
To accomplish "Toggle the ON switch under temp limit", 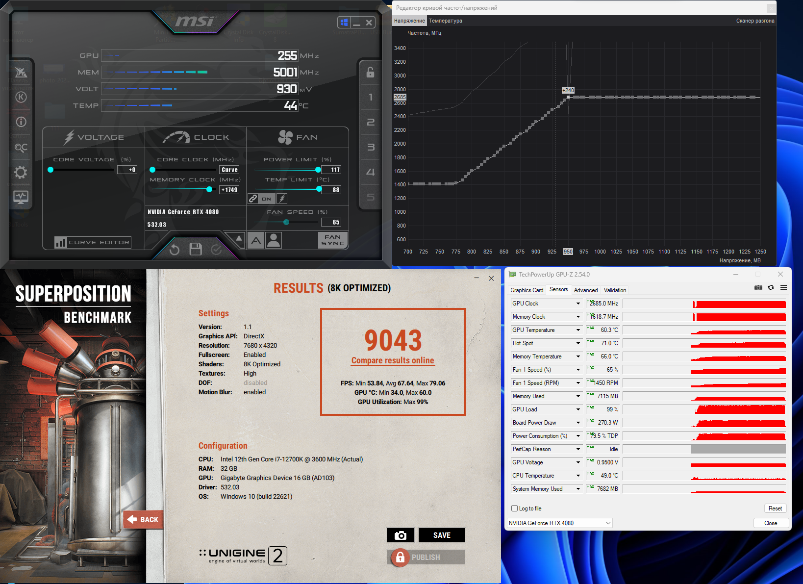I will pyautogui.click(x=266, y=199).
